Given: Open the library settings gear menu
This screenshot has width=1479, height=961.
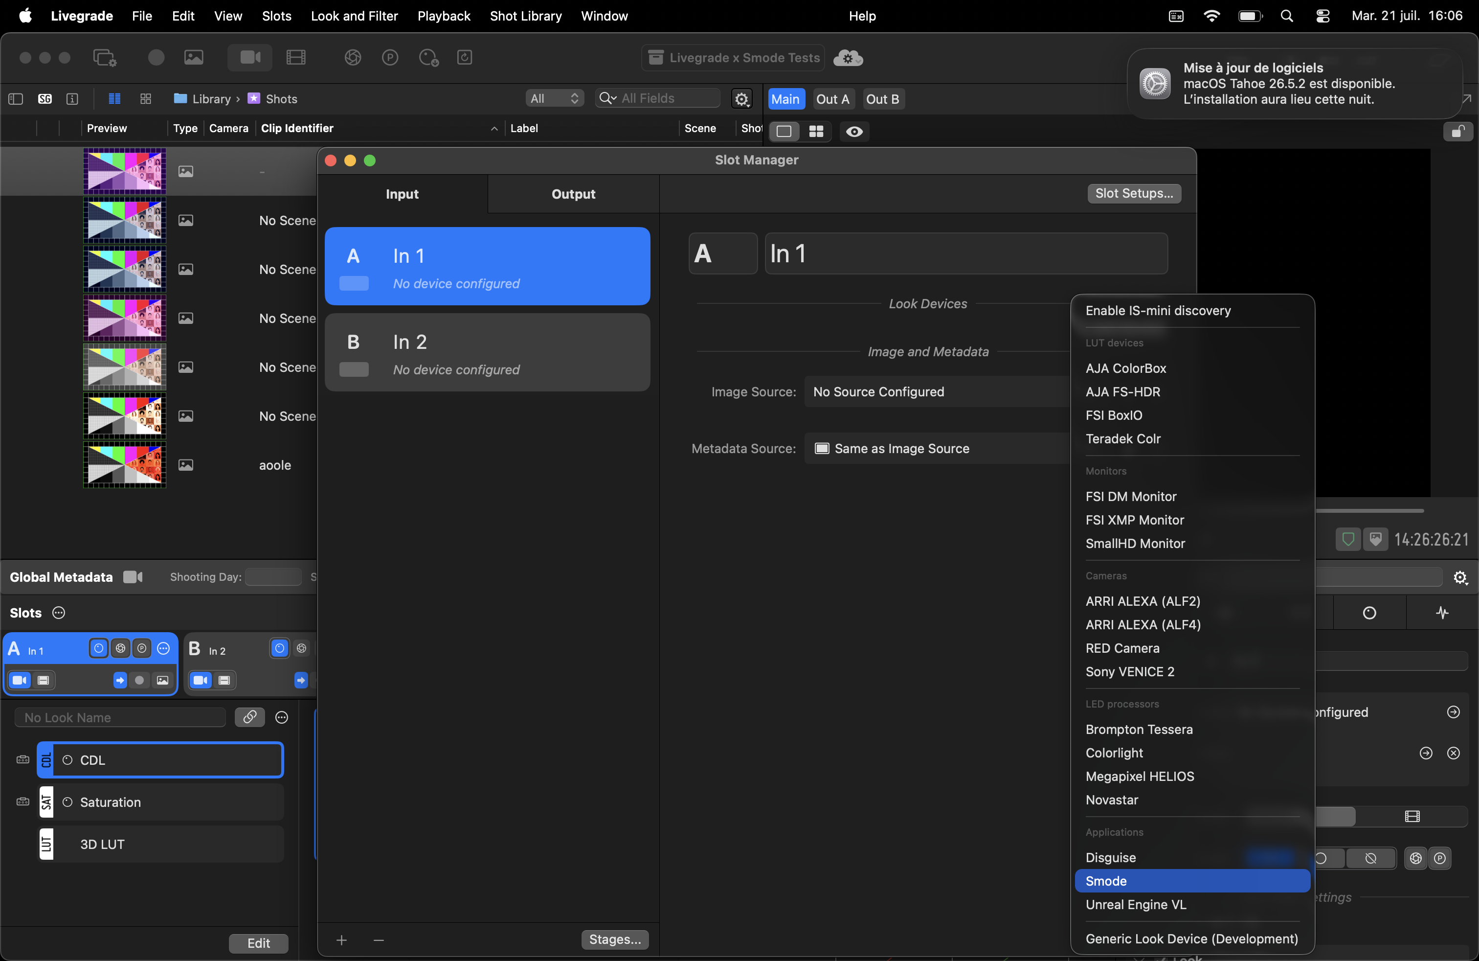Looking at the screenshot, I should click(x=741, y=99).
